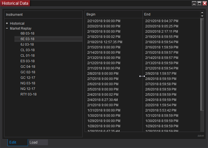The height and width of the screenshot is (148, 208).
Task: Select End cell 2/1/2018 5:53:42 PM
Action: point(161,110)
